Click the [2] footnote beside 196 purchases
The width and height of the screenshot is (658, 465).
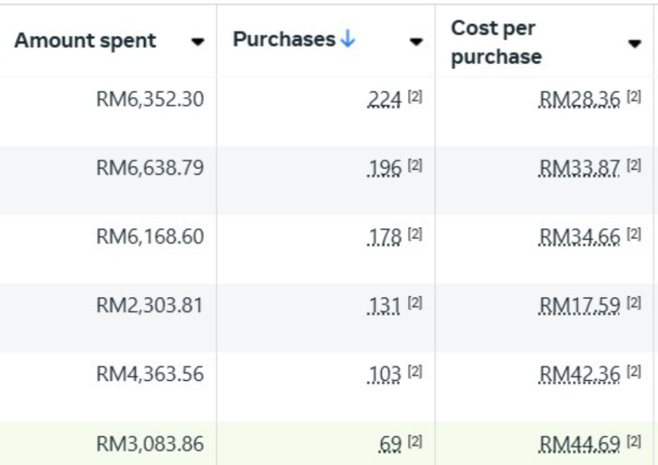pyautogui.click(x=415, y=165)
